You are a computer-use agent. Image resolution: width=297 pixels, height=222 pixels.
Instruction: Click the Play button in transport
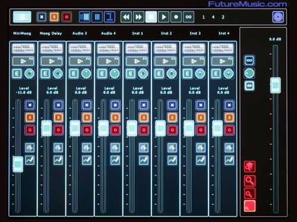(x=163, y=17)
